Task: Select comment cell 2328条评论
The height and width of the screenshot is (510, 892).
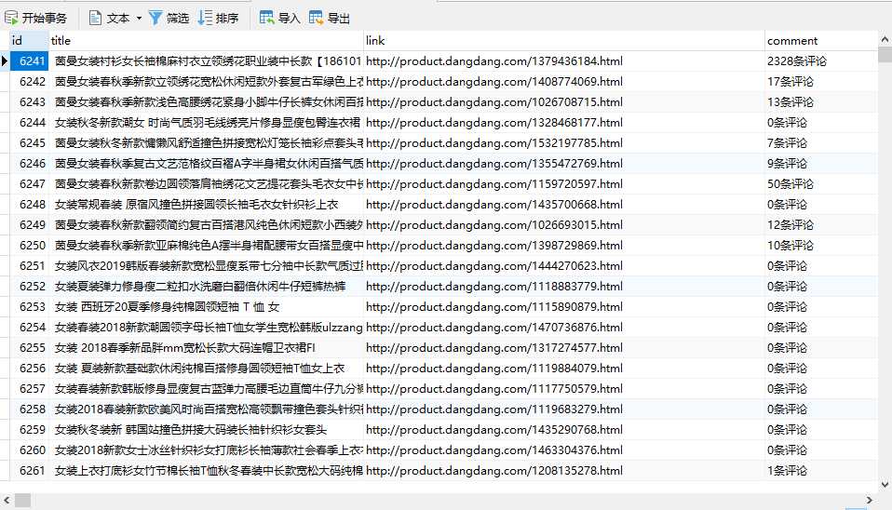Action: tap(821, 60)
